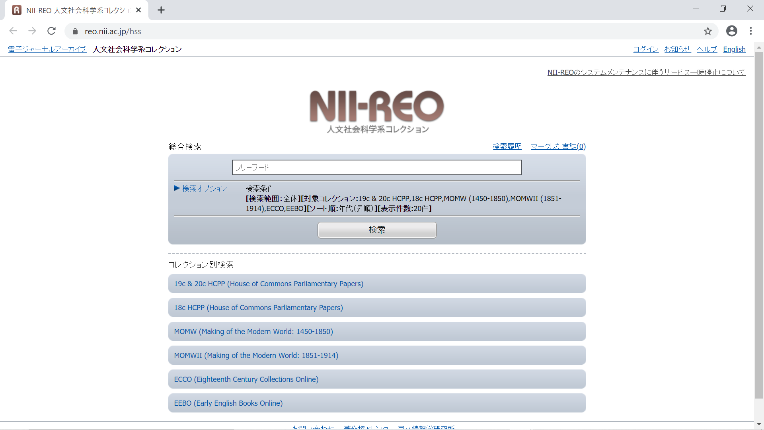Click the padlock site info icon
Viewport: 764px width, 430px height.
click(x=75, y=31)
